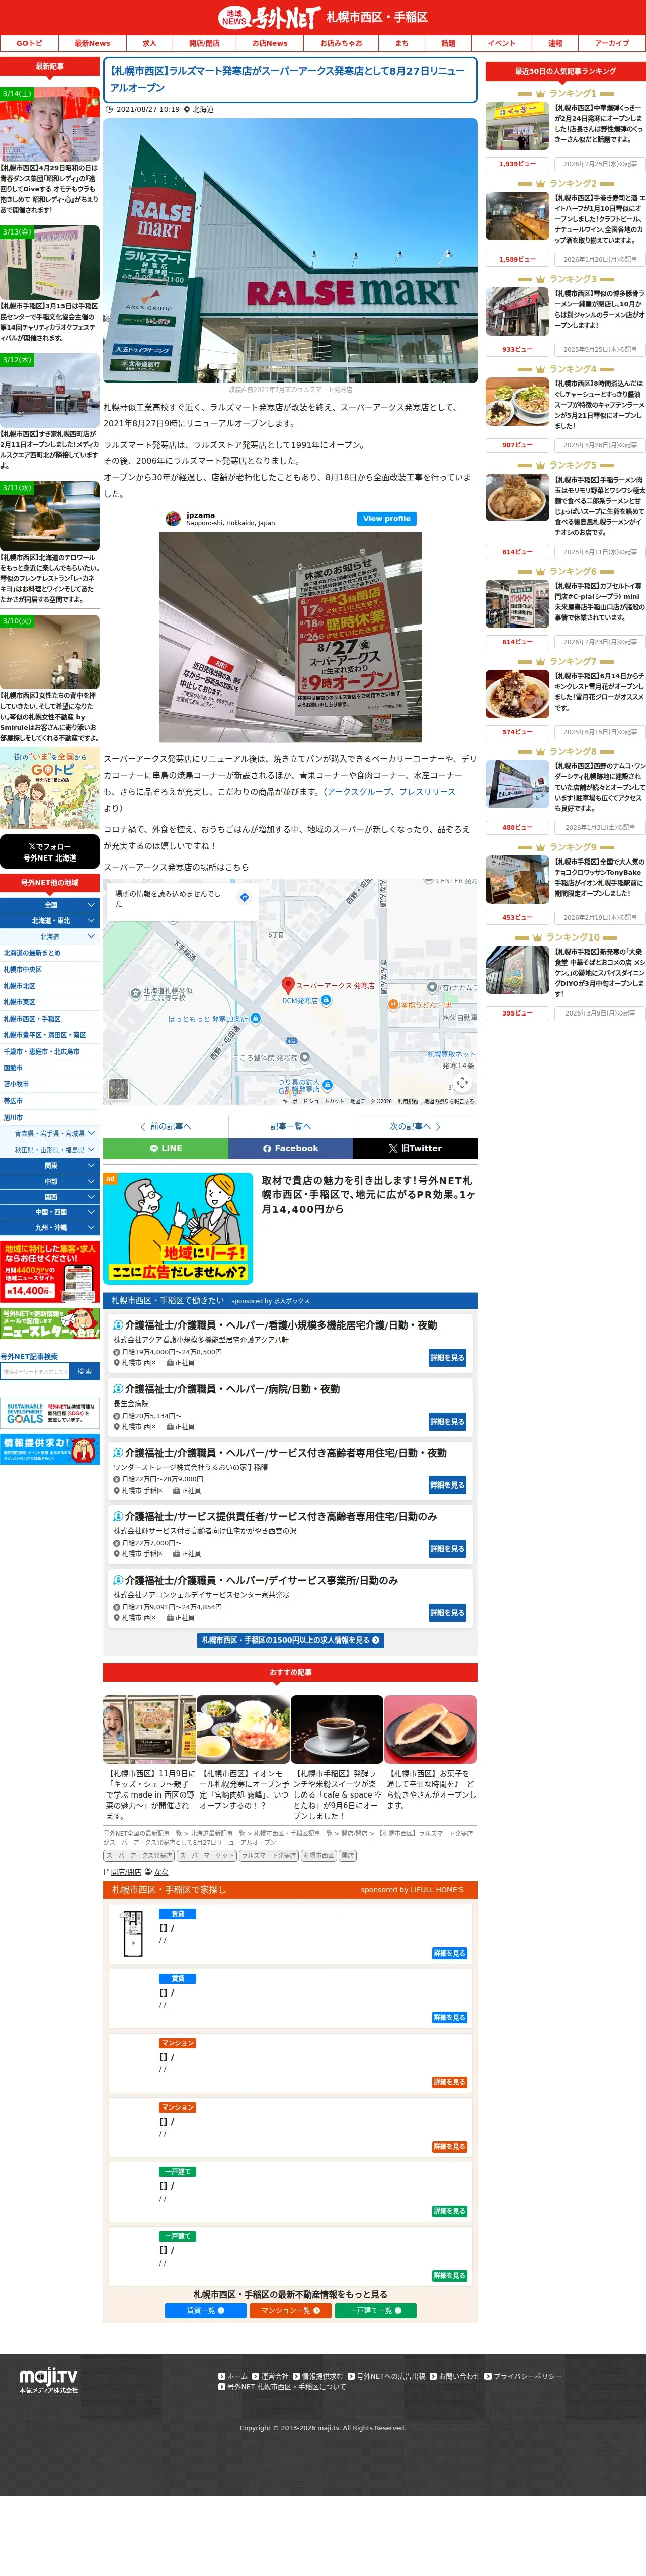Click the マンション一覧 button
Image resolution: width=646 pixels, height=2576 pixels.
pyautogui.click(x=291, y=2310)
